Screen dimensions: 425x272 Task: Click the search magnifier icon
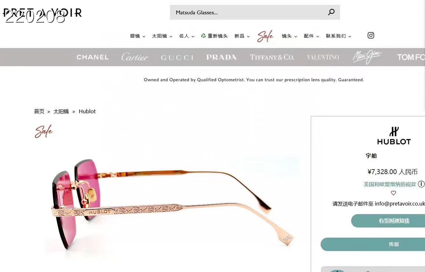click(331, 12)
